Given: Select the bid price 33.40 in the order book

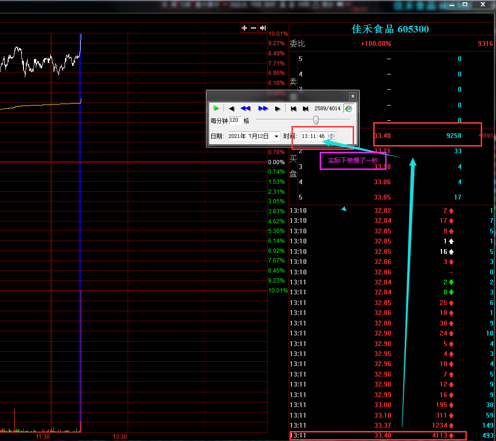Looking at the screenshot, I should (x=382, y=136).
